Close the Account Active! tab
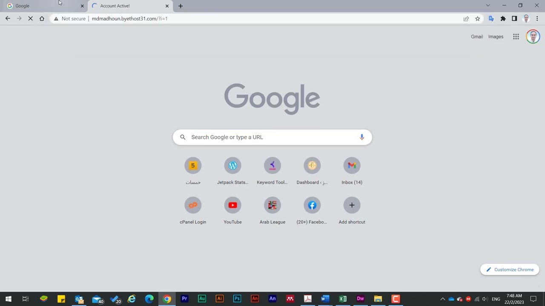The width and height of the screenshot is (545, 306). [167, 6]
